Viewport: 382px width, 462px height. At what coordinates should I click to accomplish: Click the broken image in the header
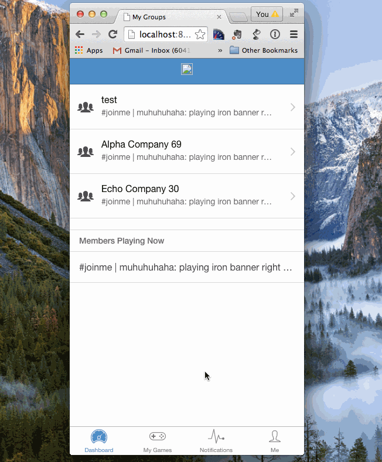point(187,70)
